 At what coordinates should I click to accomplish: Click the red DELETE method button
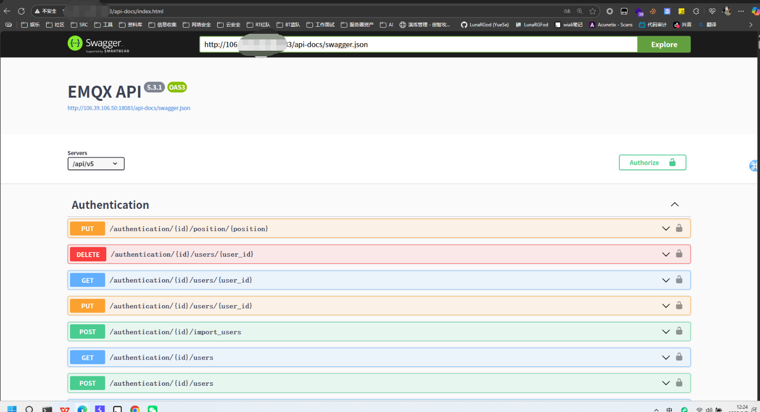point(88,254)
